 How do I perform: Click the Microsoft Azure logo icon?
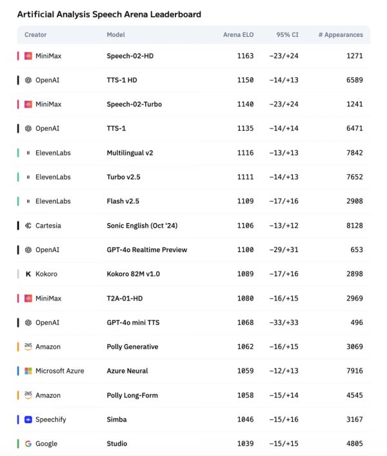[28, 371]
